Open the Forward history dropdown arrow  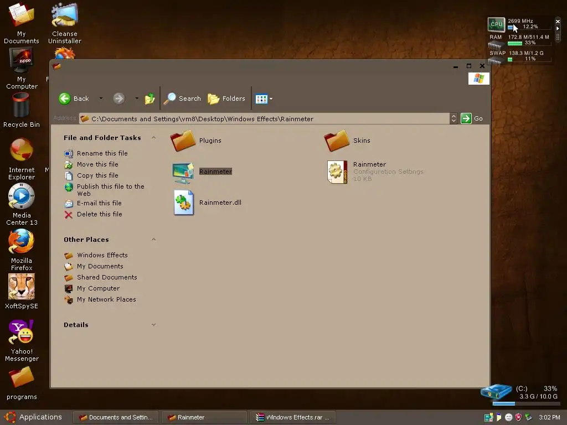coord(137,99)
